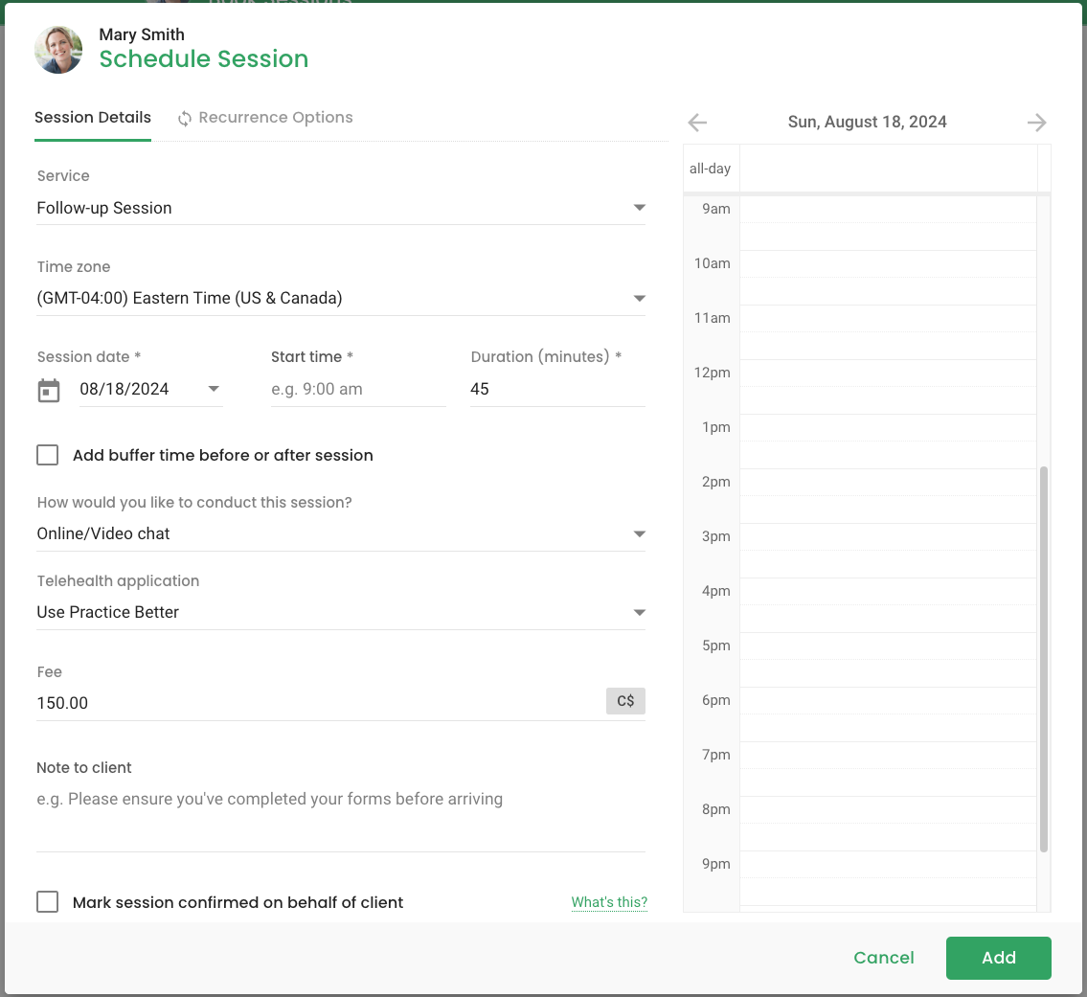Click the calendar's vertical scrollbar
This screenshot has width=1087, height=997.
coord(1044,659)
